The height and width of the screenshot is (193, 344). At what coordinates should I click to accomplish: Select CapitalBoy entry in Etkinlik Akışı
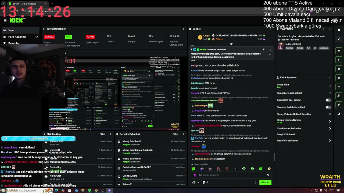(56, 167)
